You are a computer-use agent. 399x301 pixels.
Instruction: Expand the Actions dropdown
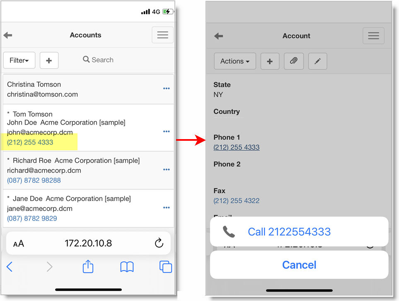tap(235, 61)
